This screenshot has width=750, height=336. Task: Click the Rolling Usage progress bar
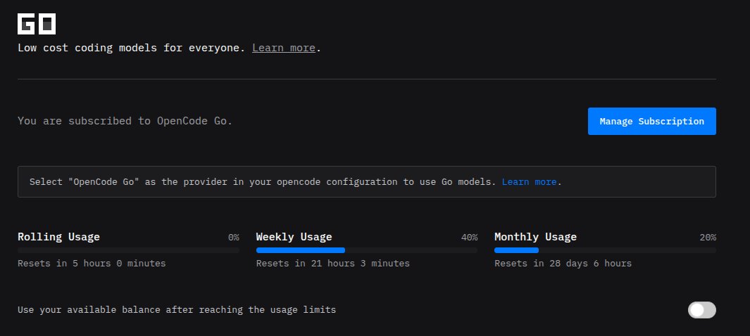(128, 250)
